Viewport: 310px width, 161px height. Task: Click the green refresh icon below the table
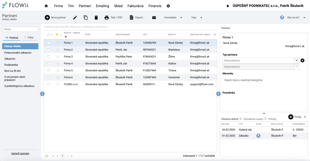(x=47, y=156)
